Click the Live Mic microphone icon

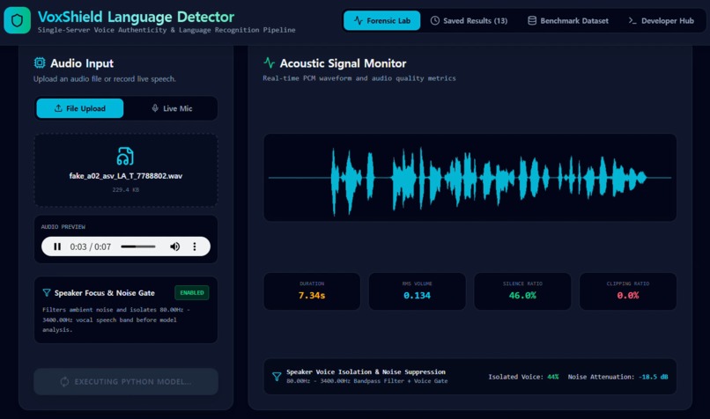(x=155, y=108)
